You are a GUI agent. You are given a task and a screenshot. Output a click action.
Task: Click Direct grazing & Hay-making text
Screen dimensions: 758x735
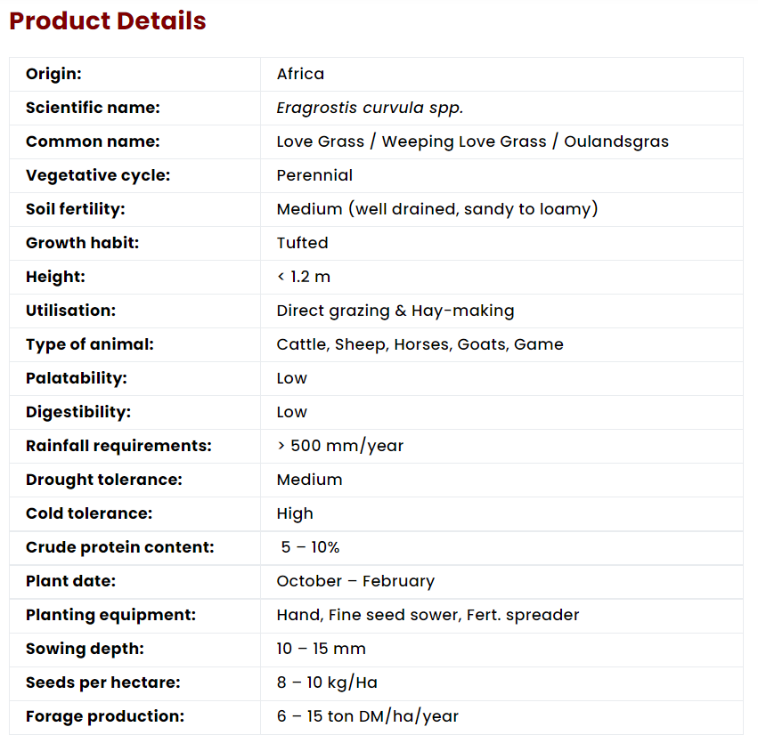point(395,311)
